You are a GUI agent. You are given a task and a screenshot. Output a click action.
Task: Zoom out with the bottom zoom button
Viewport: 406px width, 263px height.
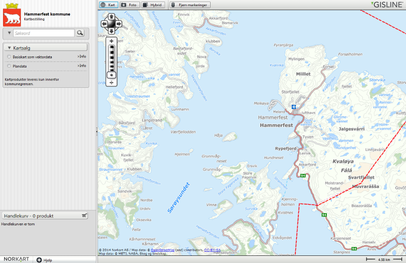pos(112,82)
